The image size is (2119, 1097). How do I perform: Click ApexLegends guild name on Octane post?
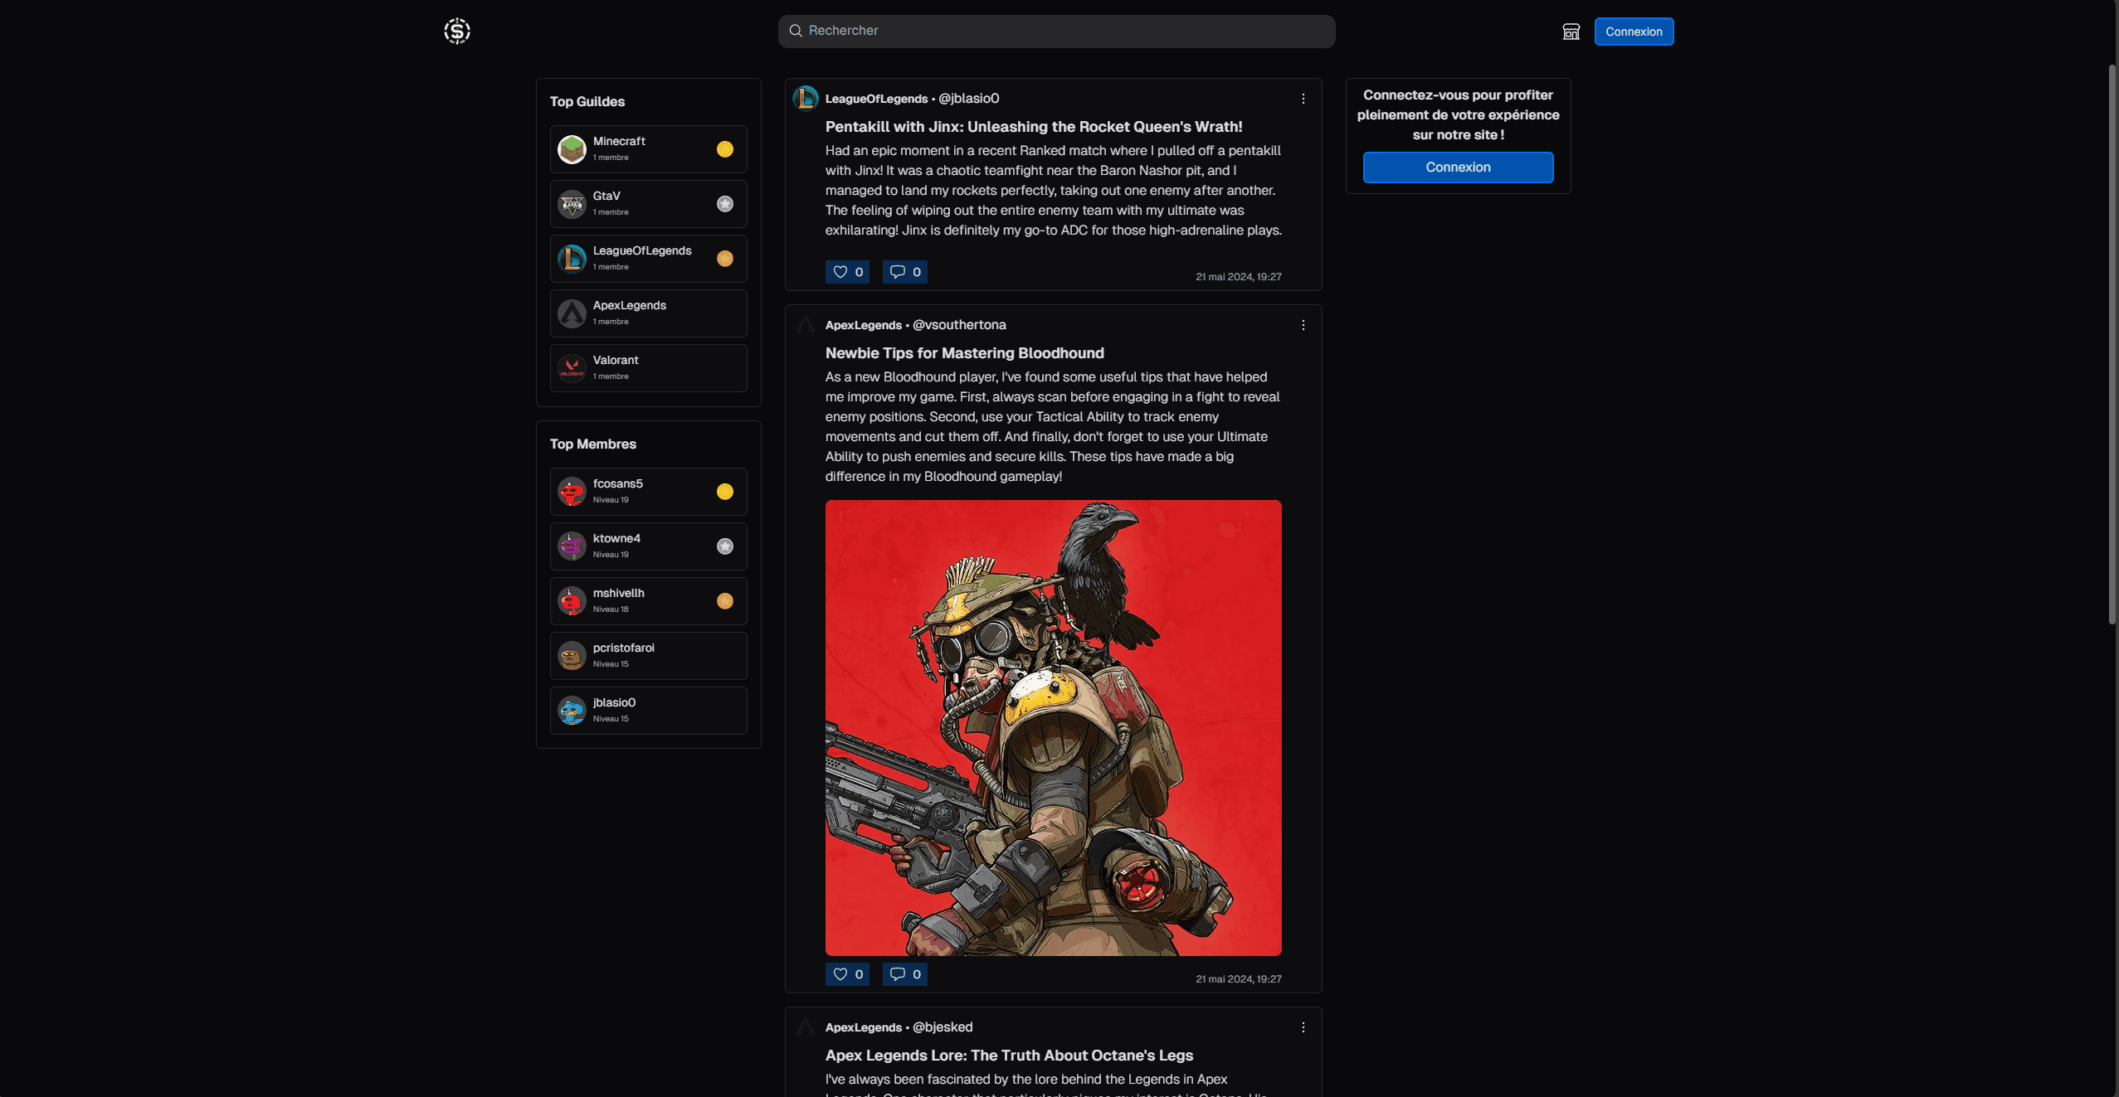[x=863, y=1027]
